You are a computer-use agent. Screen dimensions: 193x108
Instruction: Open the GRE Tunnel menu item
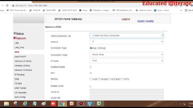[20, 88]
